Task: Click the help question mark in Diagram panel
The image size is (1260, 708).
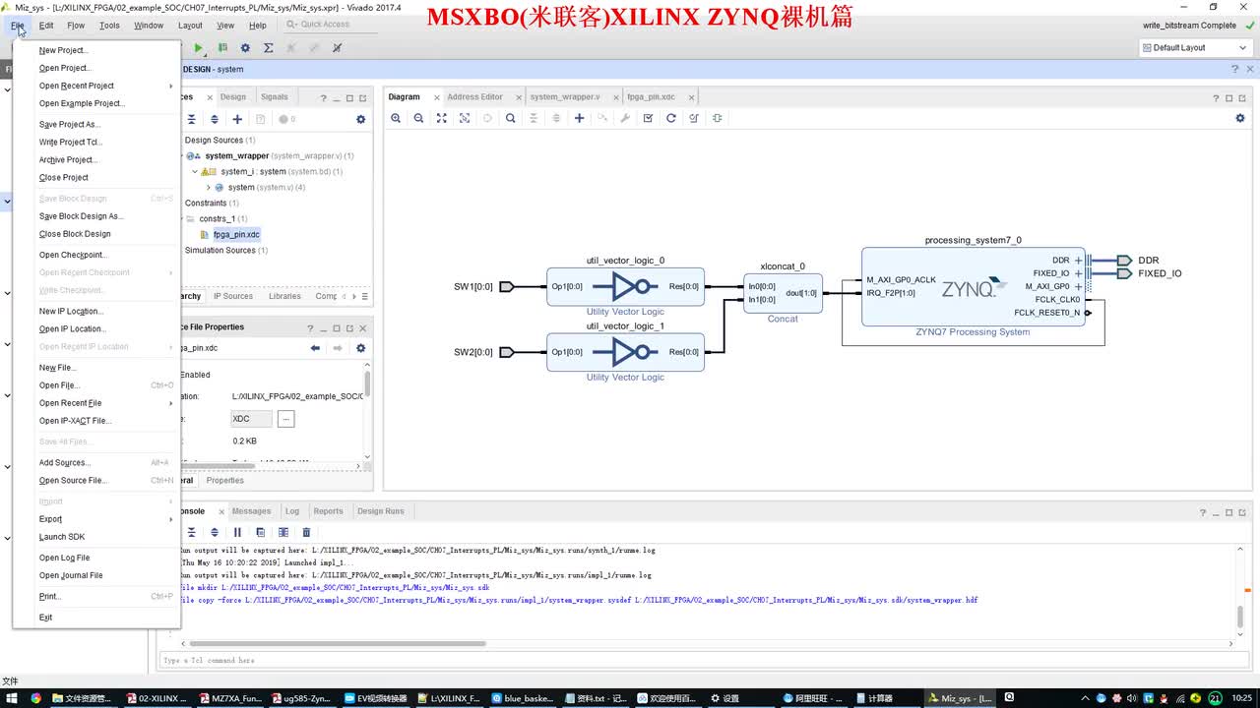Action: pos(1215,97)
